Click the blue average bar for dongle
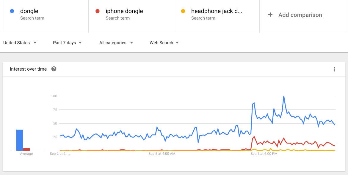348x175 pixels. (20, 140)
